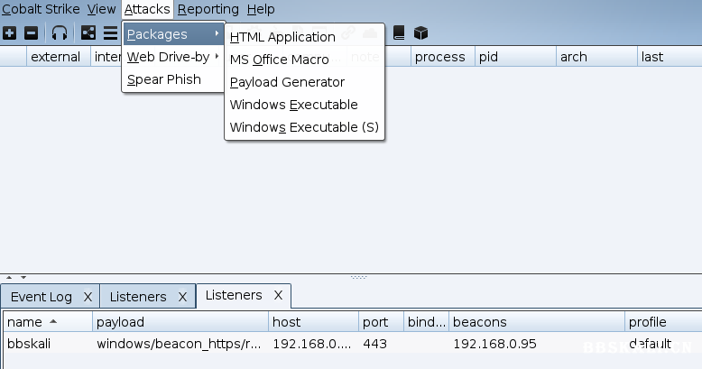Click the Disconnect minus icon
Screen dimensions: 702x369
(31, 33)
